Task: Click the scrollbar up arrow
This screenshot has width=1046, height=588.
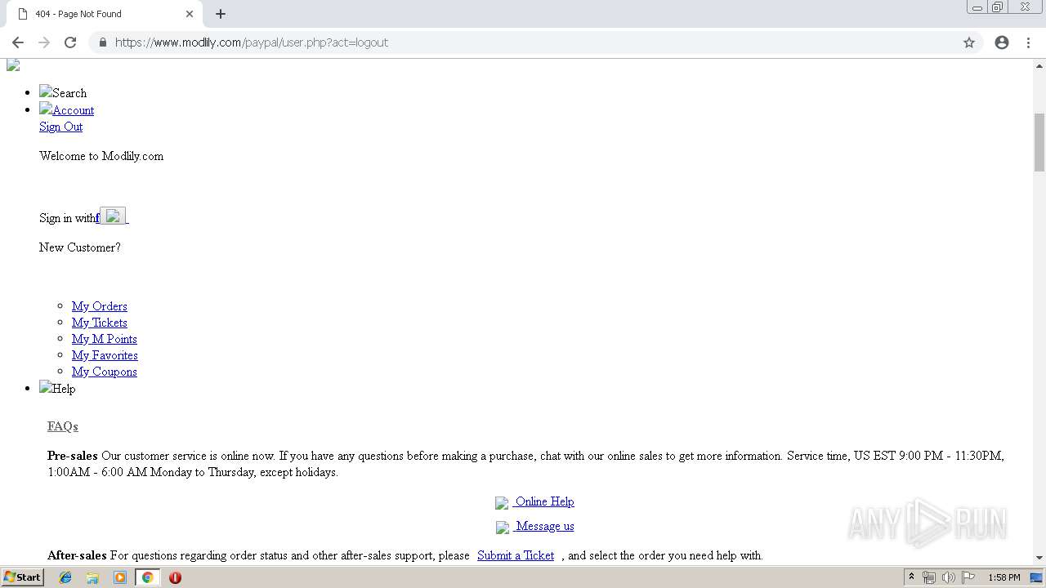Action: (x=1039, y=65)
